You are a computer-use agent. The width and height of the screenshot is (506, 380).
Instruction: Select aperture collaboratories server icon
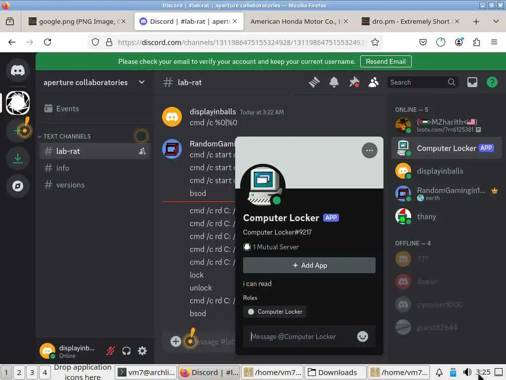(18, 103)
